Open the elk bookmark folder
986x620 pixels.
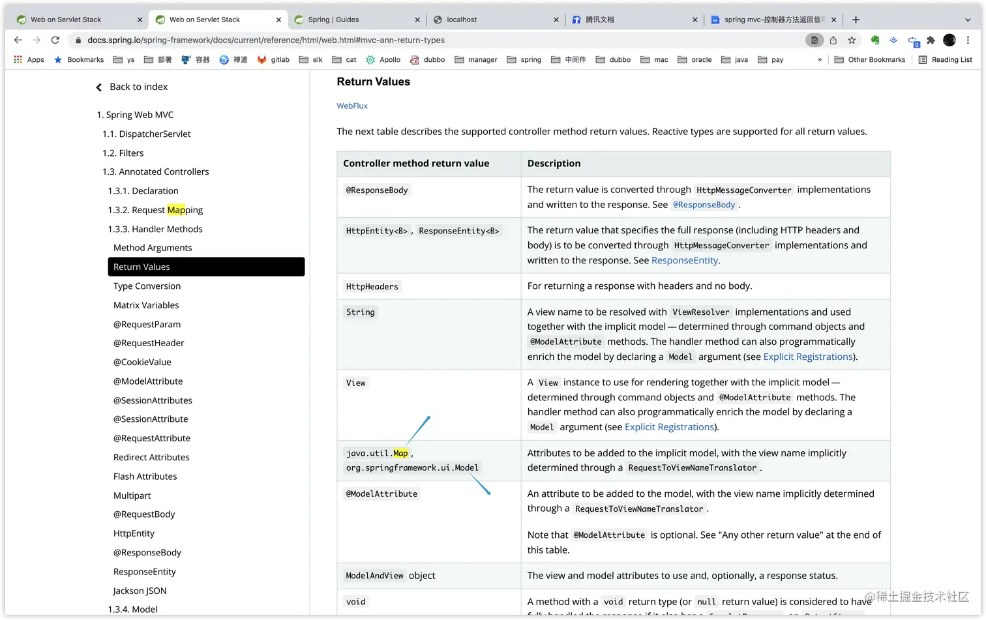(x=311, y=59)
